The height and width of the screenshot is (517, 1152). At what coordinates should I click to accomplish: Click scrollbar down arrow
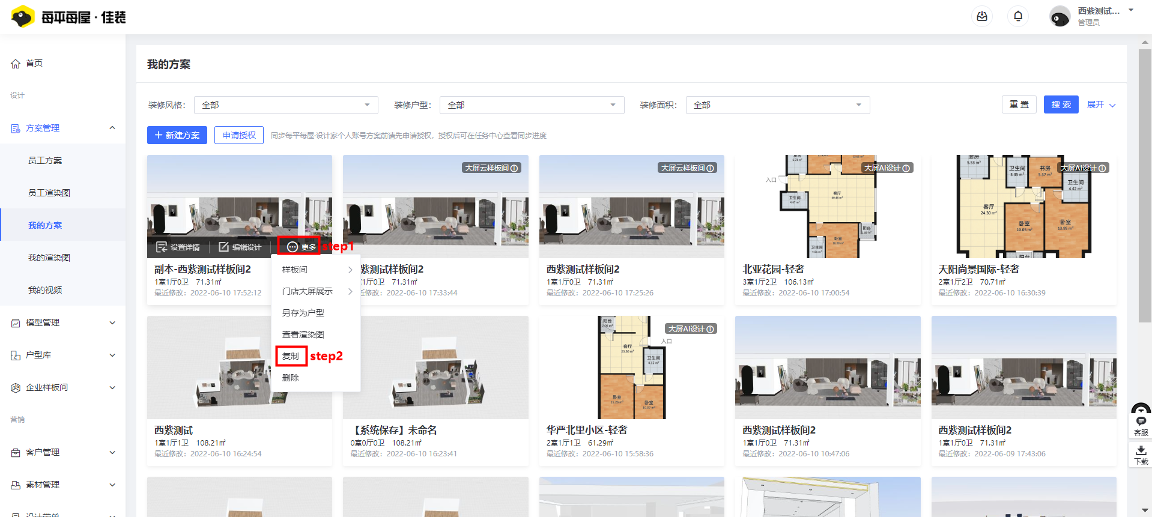click(1145, 511)
